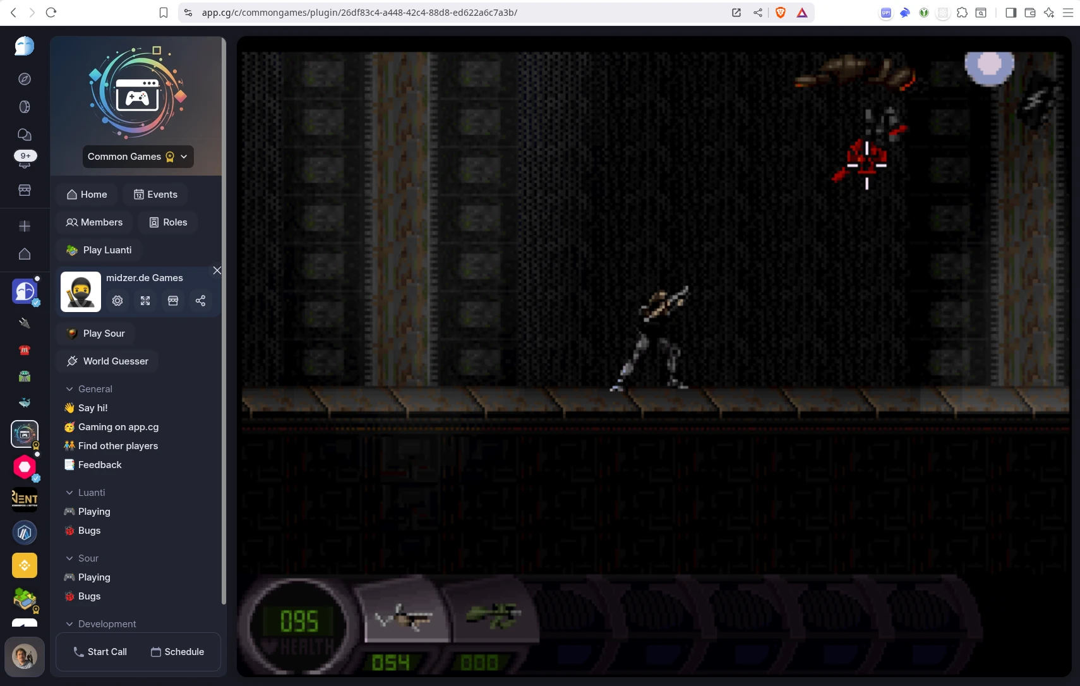Click the share icon in address bar
The image size is (1080, 686).
click(758, 13)
